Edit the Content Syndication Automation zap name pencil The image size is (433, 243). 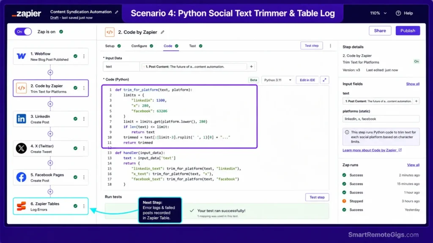(117, 12)
